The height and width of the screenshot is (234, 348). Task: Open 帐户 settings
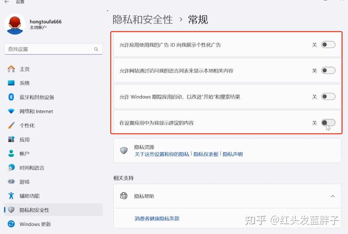tap(53, 153)
